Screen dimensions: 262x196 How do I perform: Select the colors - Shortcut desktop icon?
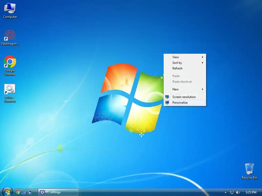[x=10, y=93]
